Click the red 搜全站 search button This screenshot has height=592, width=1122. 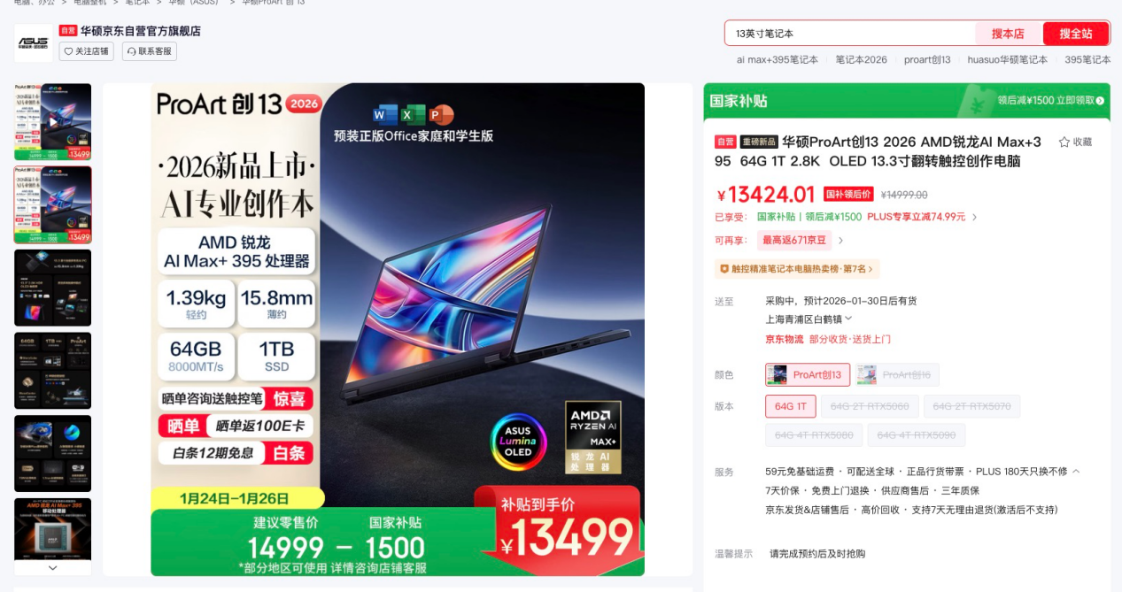pyautogui.click(x=1076, y=34)
